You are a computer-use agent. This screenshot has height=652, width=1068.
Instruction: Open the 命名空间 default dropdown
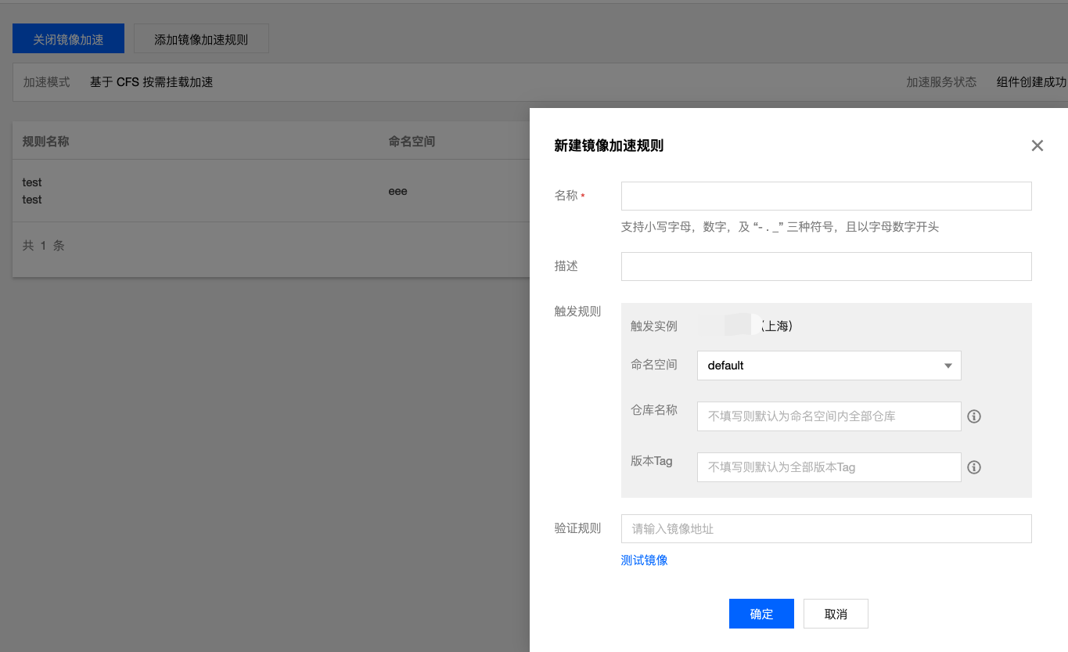[x=829, y=366]
